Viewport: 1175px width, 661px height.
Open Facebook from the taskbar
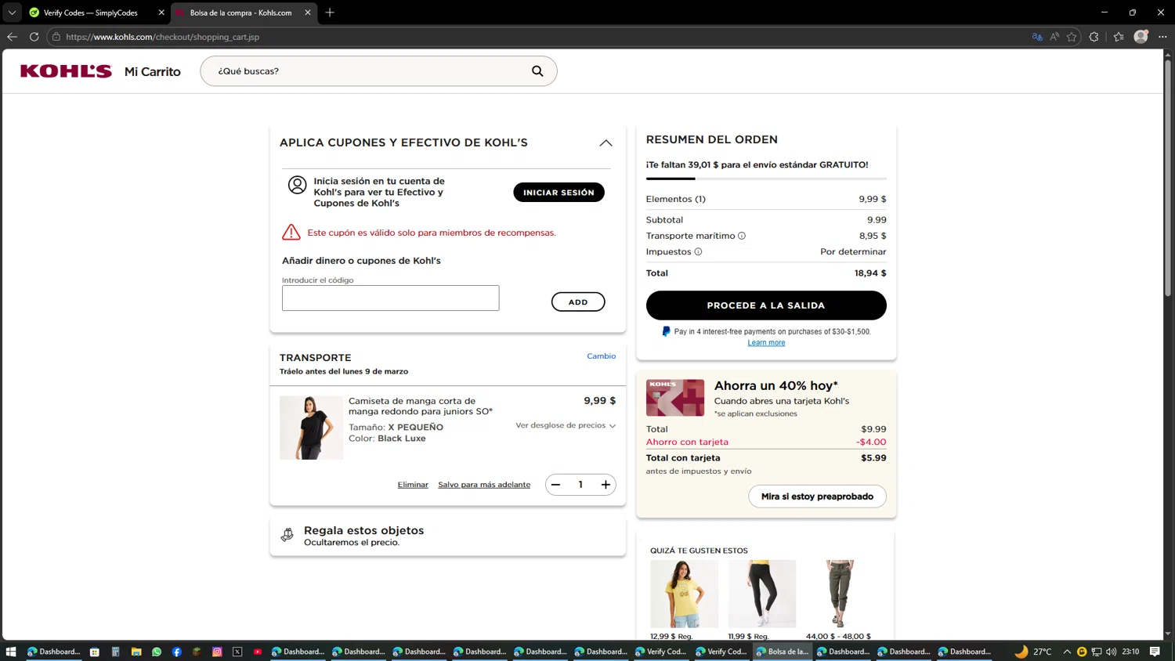click(x=177, y=652)
